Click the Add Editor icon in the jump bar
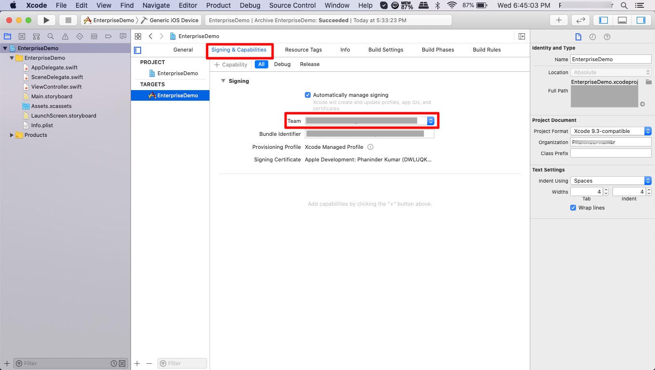 pos(522,36)
